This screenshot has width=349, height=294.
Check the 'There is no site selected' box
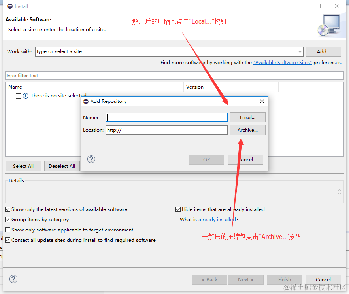pos(19,96)
